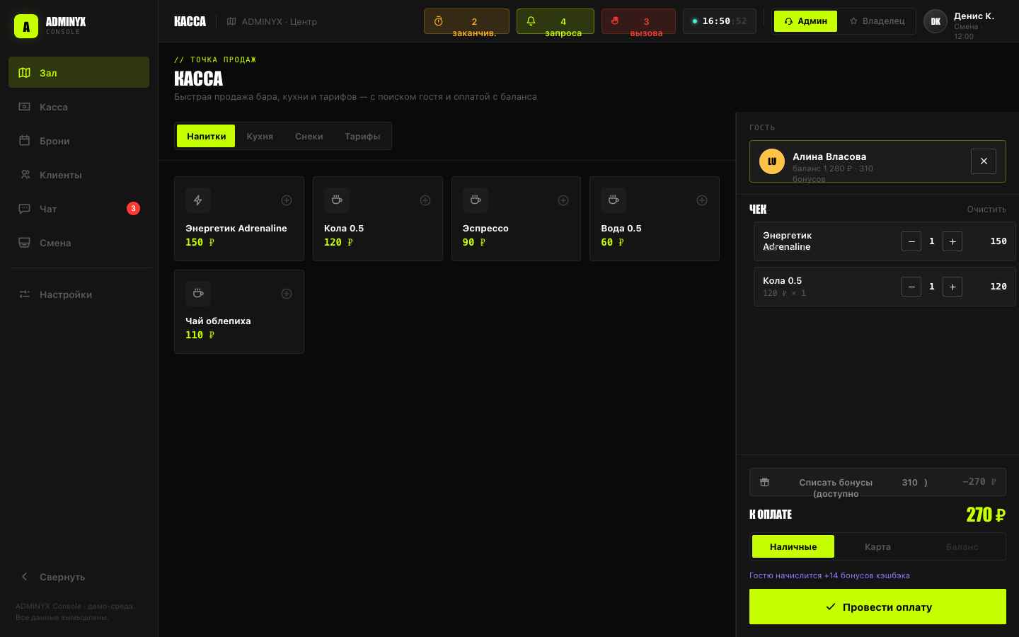Open the timer alert showing 2 заканчив.

466,21
